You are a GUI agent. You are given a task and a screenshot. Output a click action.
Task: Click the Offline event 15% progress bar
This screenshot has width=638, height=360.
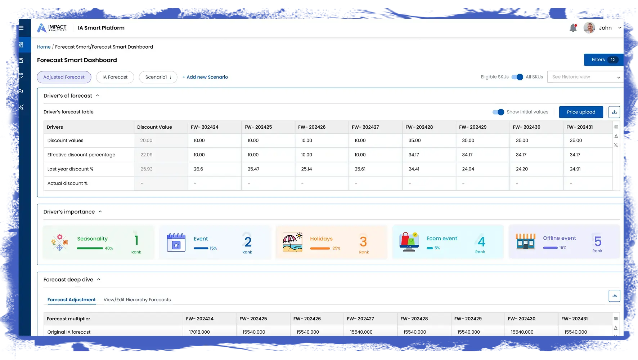tap(551, 248)
